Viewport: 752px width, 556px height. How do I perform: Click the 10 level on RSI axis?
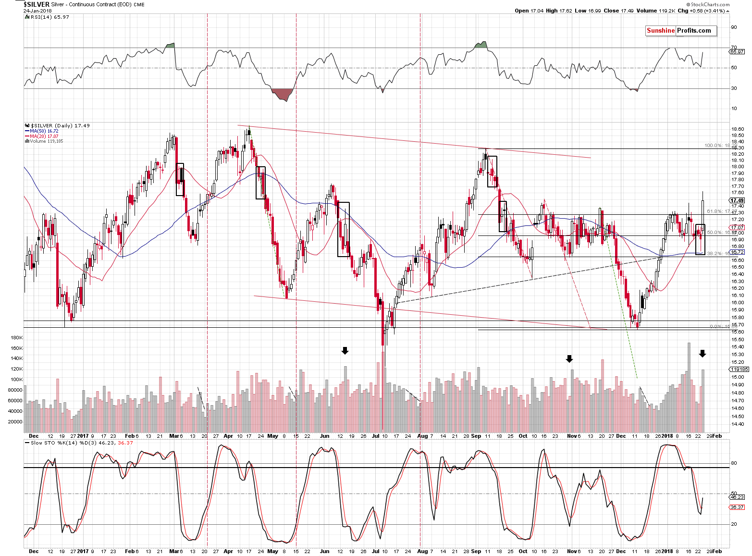(734, 109)
